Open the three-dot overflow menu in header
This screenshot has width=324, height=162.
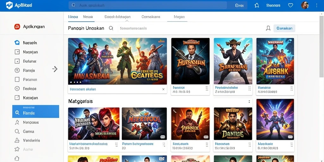click(x=317, y=6)
